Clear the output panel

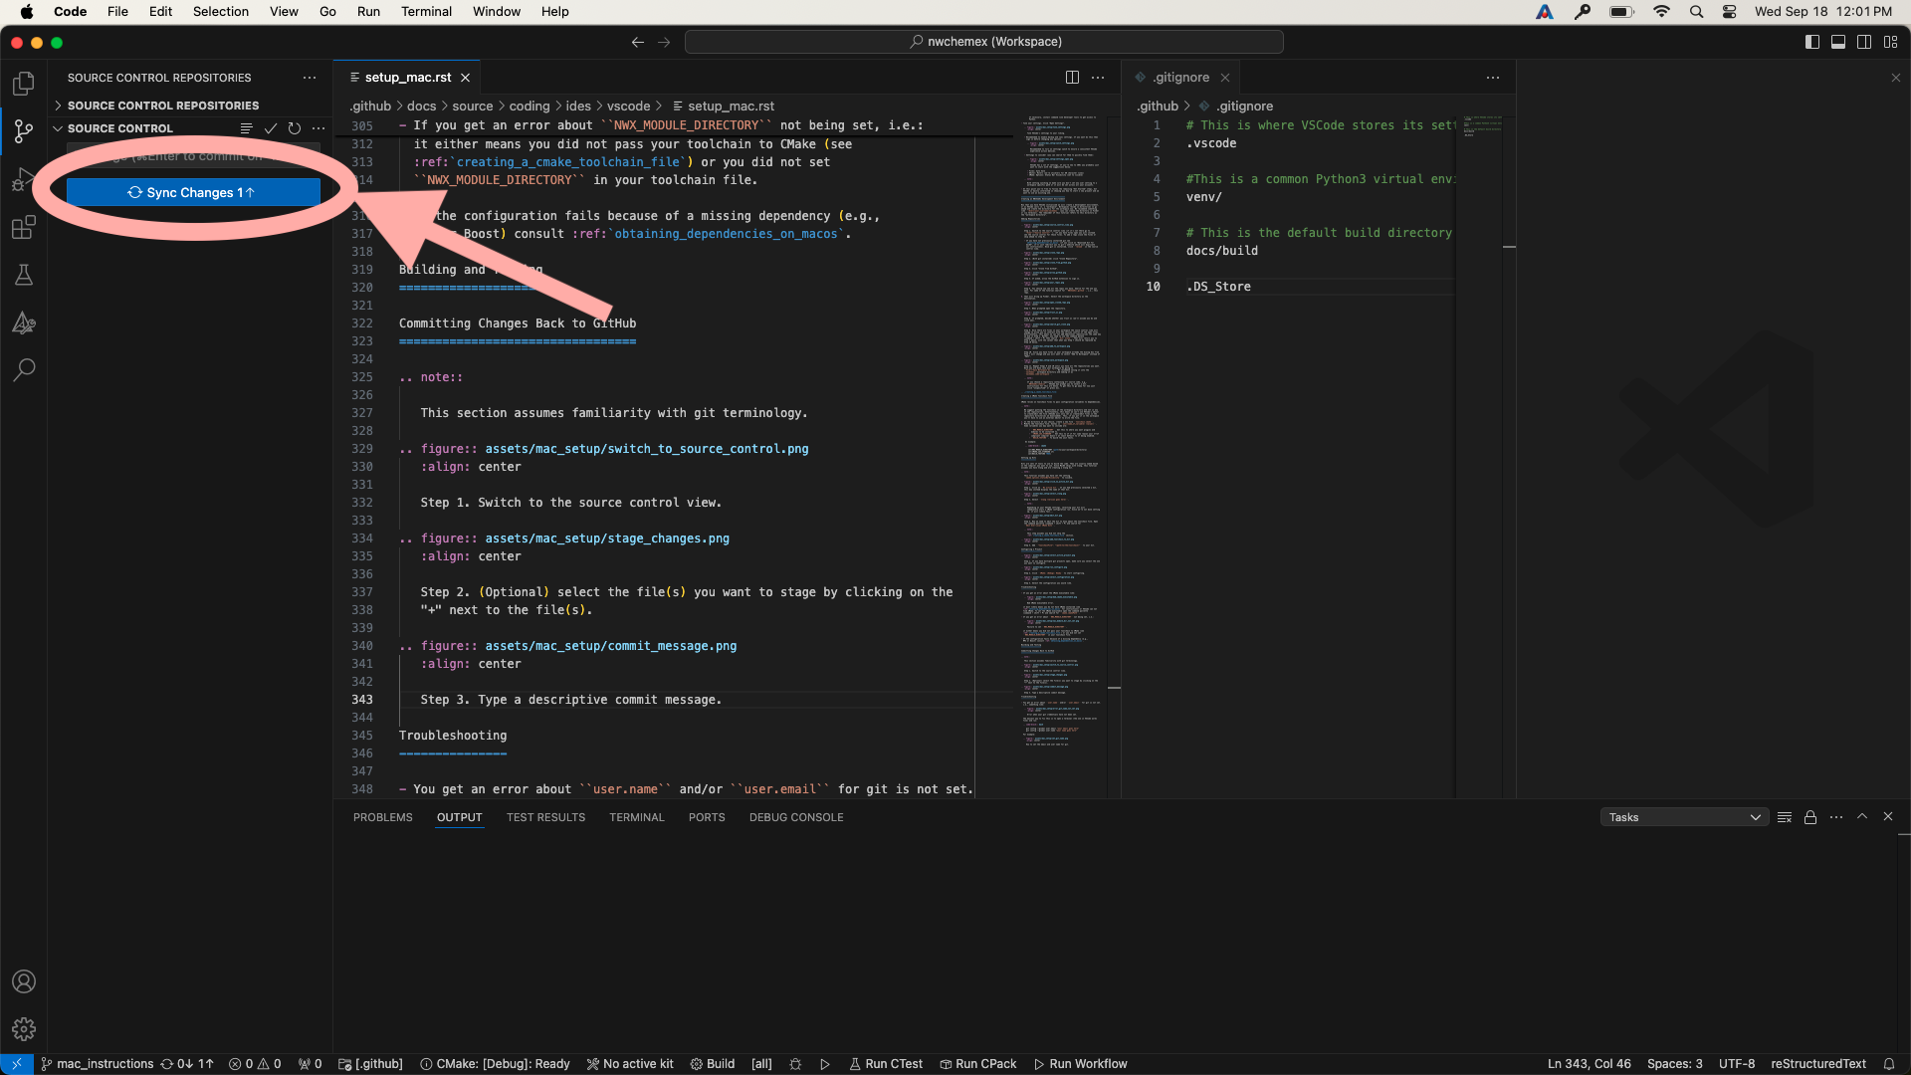point(1785,817)
